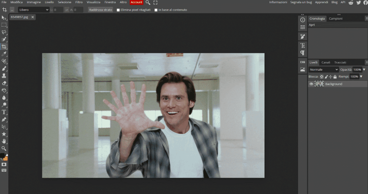Open the Reddit link icon
This screenshot has height=194, width=368.
[x=351, y=2]
